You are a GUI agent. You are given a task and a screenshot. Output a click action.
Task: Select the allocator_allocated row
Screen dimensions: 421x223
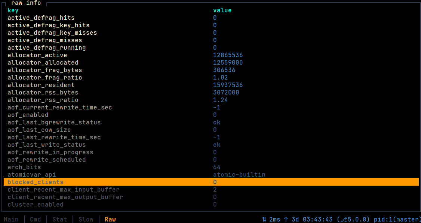211,63
